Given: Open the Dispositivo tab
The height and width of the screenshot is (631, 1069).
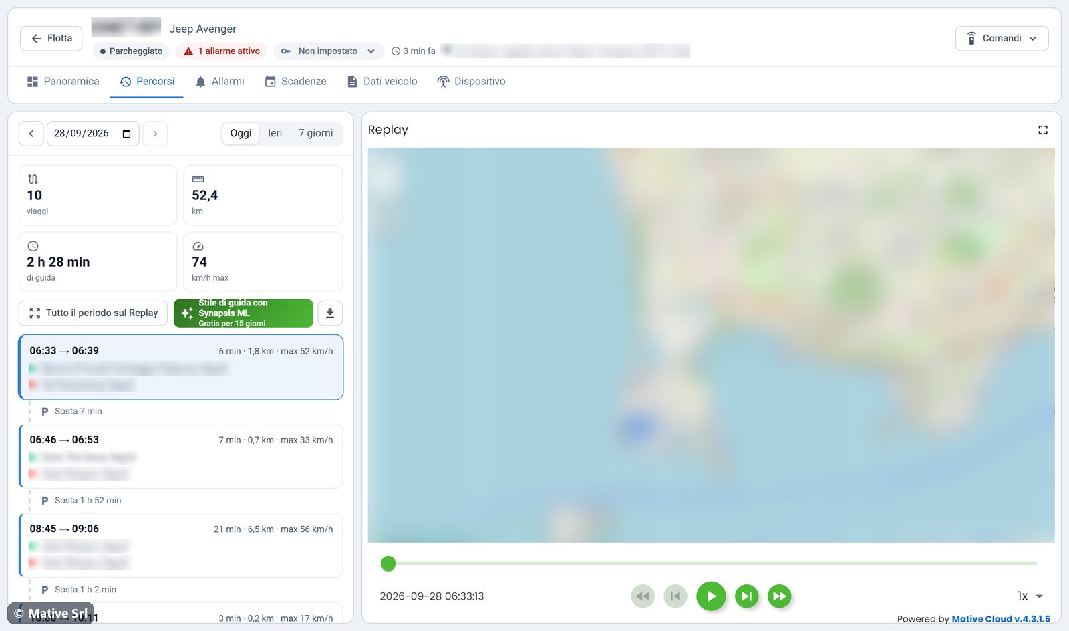Looking at the screenshot, I should pos(471,82).
